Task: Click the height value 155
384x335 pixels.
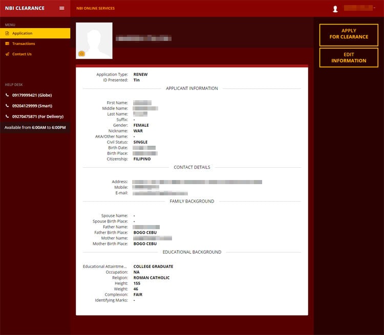Action: point(137,283)
